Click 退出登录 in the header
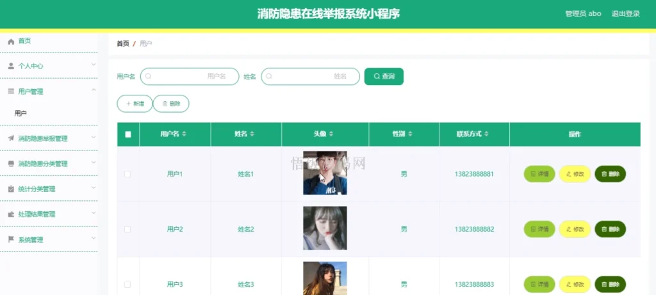This screenshot has width=656, height=295. pos(625,13)
